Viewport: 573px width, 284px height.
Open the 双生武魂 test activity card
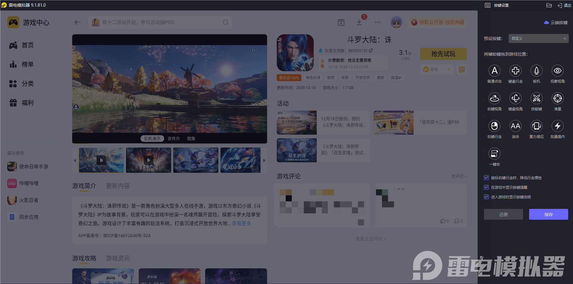pyautogui.click(x=323, y=150)
